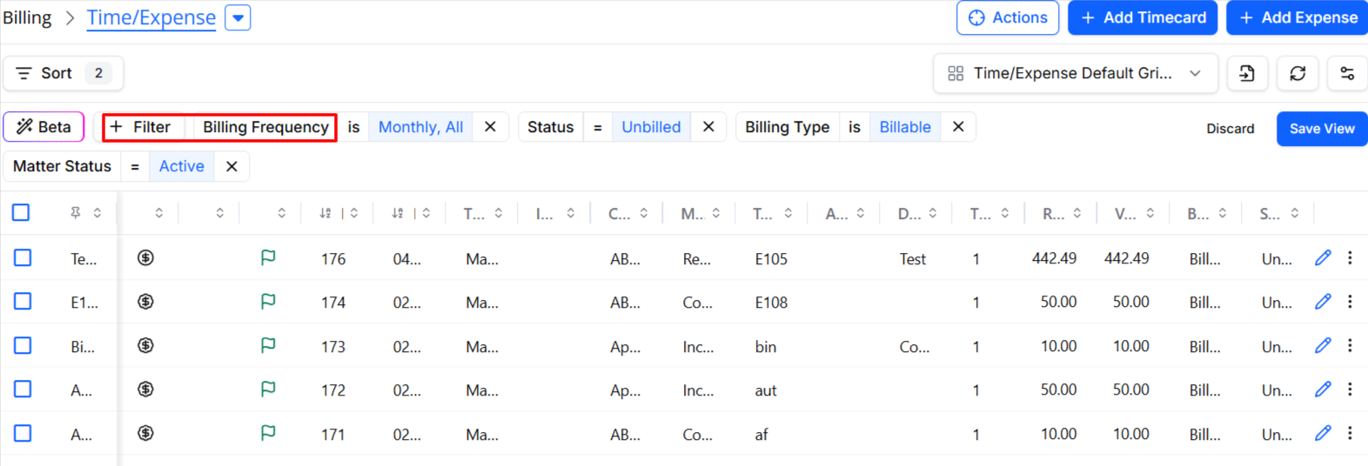1368x466 pixels.
Task: Open three-dot menu for row 174
Action: (x=1350, y=302)
